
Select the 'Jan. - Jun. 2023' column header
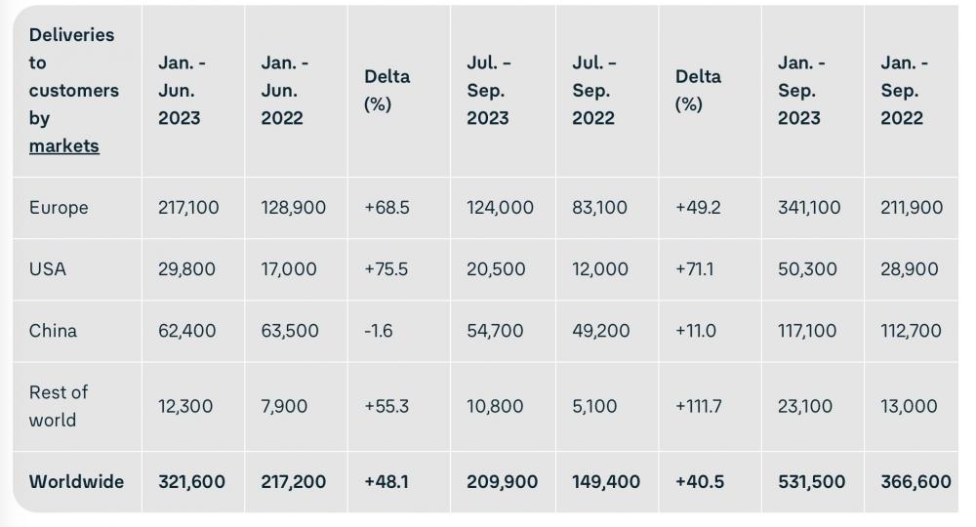pyautogui.click(x=182, y=90)
